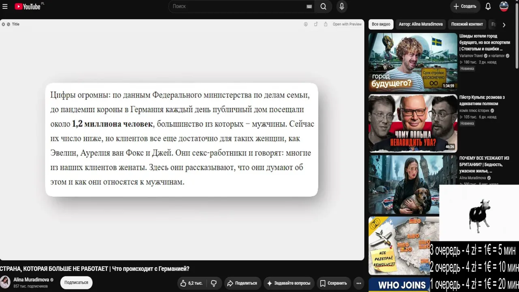Go to the YouTube home logo

click(x=28, y=6)
